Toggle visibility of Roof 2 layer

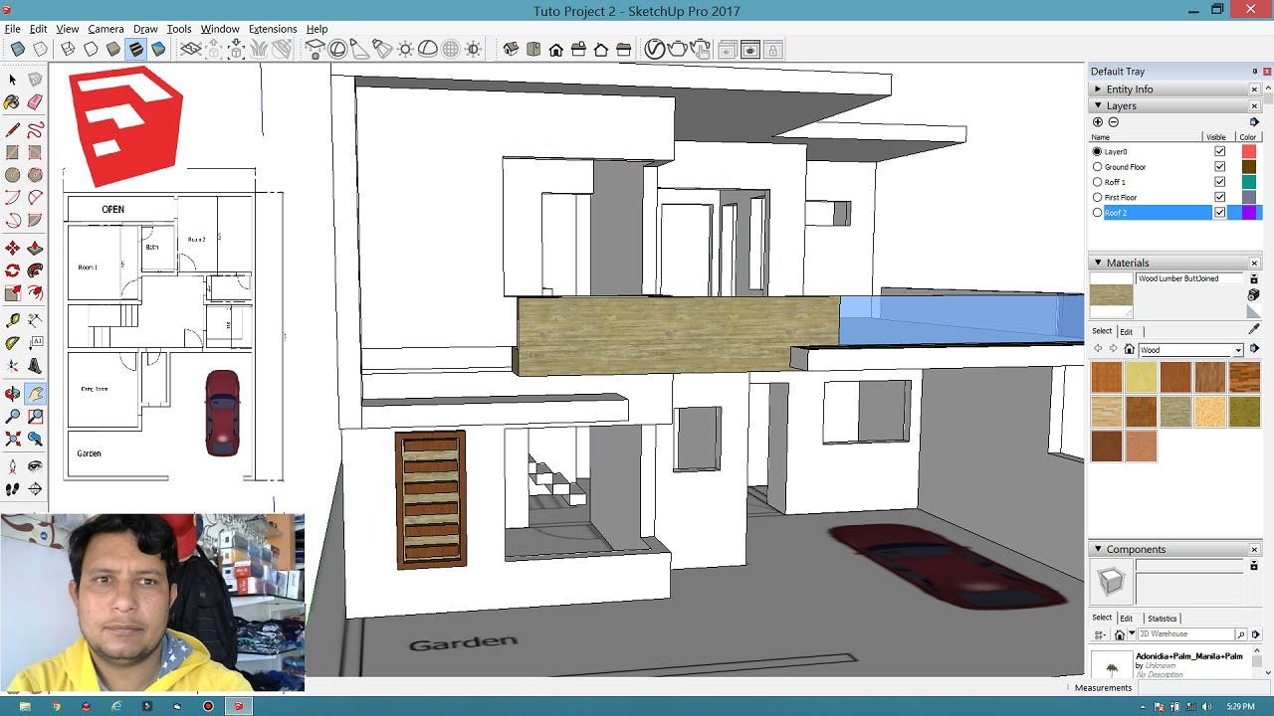[1219, 213]
